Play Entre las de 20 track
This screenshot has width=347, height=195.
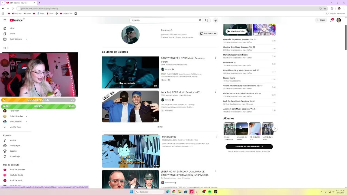point(249,64)
